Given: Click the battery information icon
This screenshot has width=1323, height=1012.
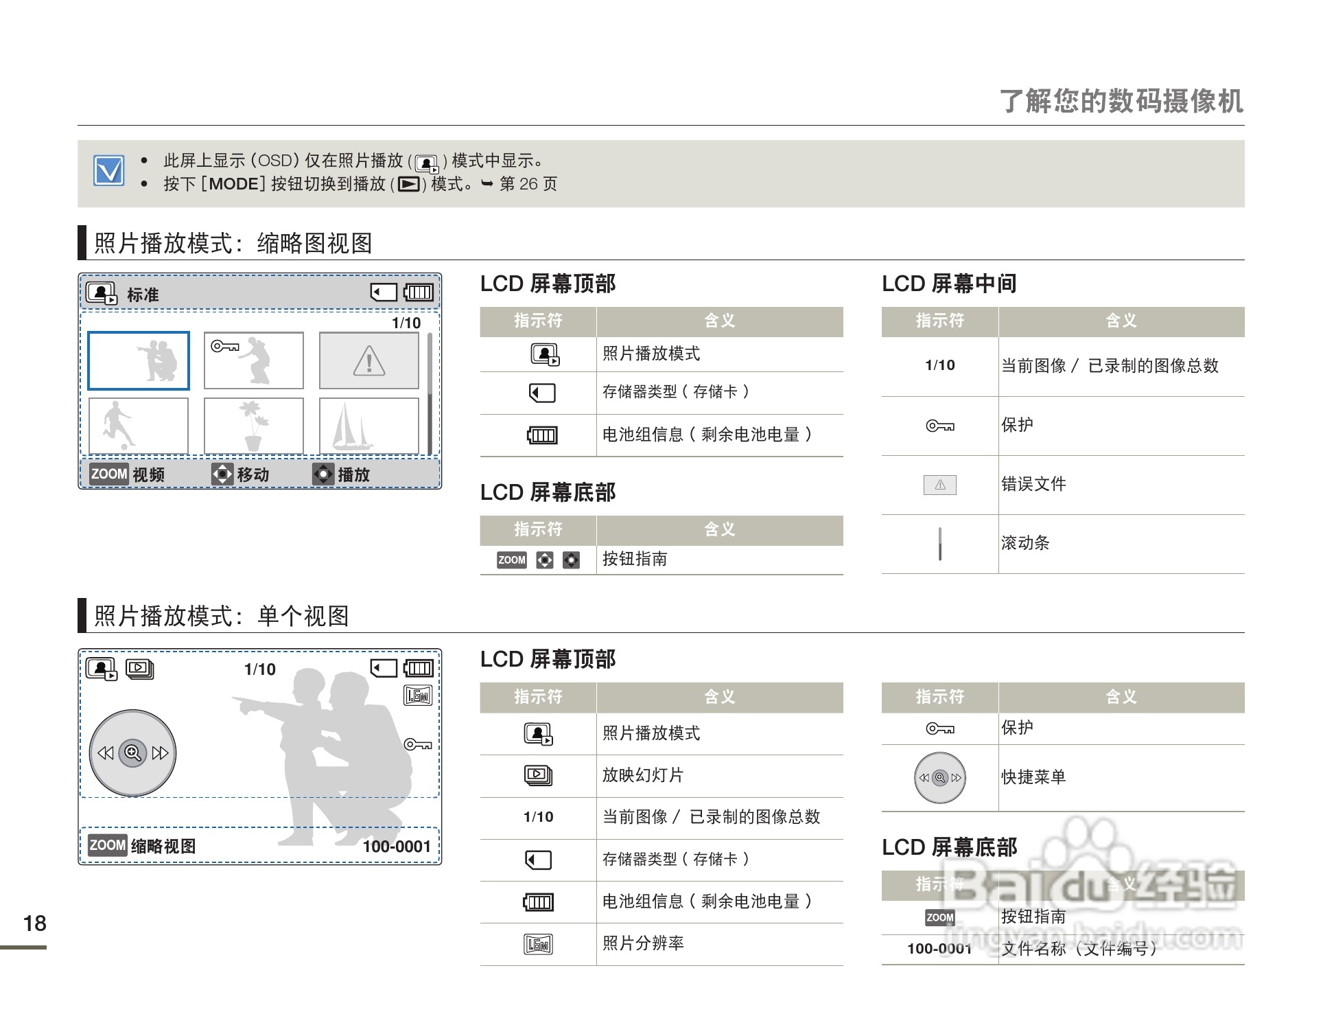Looking at the screenshot, I should 542,434.
